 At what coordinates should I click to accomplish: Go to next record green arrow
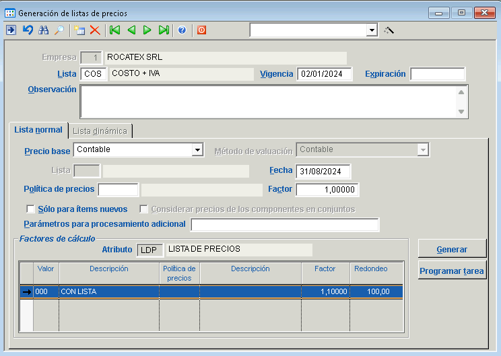[147, 30]
